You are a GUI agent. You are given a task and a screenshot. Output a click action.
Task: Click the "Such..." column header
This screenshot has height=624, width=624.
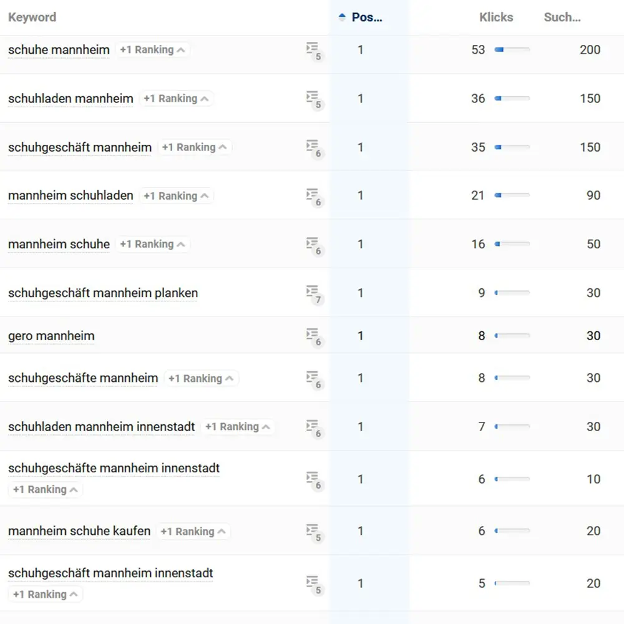(x=562, y=17)
